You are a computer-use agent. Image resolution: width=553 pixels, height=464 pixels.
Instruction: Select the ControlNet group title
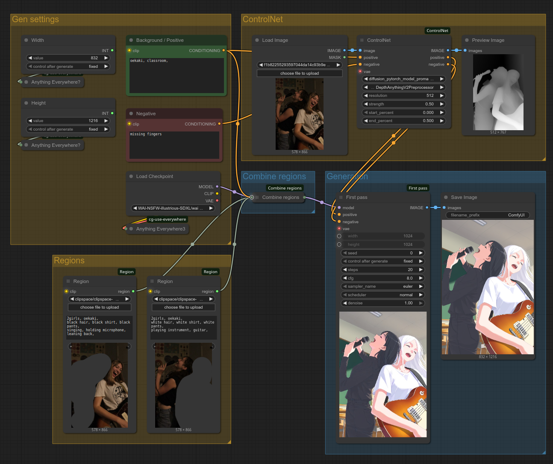262,19
